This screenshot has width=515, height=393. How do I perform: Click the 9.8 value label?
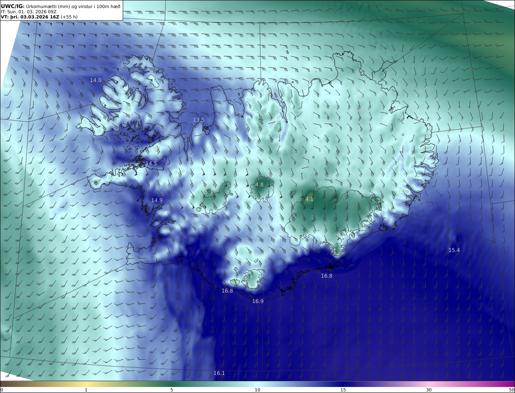(x=8, y=86)
